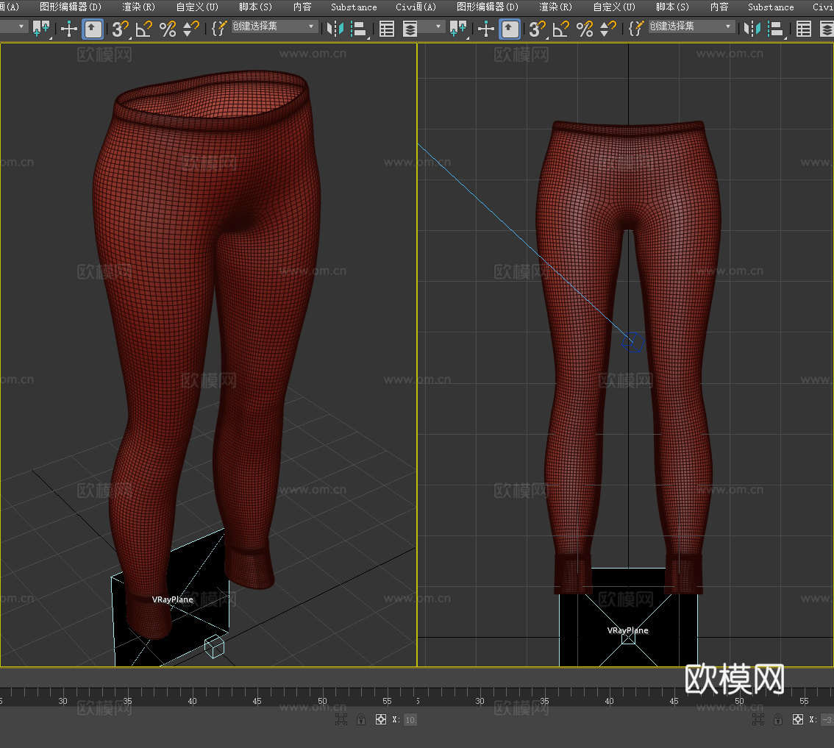Toggle Keyboard Shortcut Override in right screenshot
The height and width of the screenshot is (748, 834).
[x=510, y=29]
